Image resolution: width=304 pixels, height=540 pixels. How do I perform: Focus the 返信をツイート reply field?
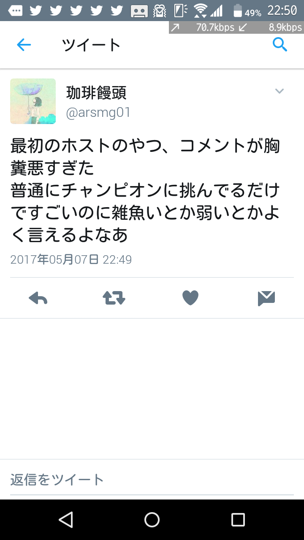tap(152, 480)
